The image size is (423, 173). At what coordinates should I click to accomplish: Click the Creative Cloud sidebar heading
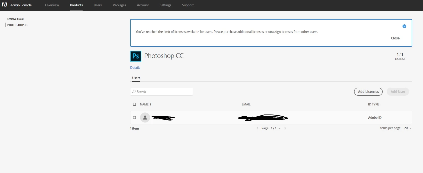[x=15, y=19]
